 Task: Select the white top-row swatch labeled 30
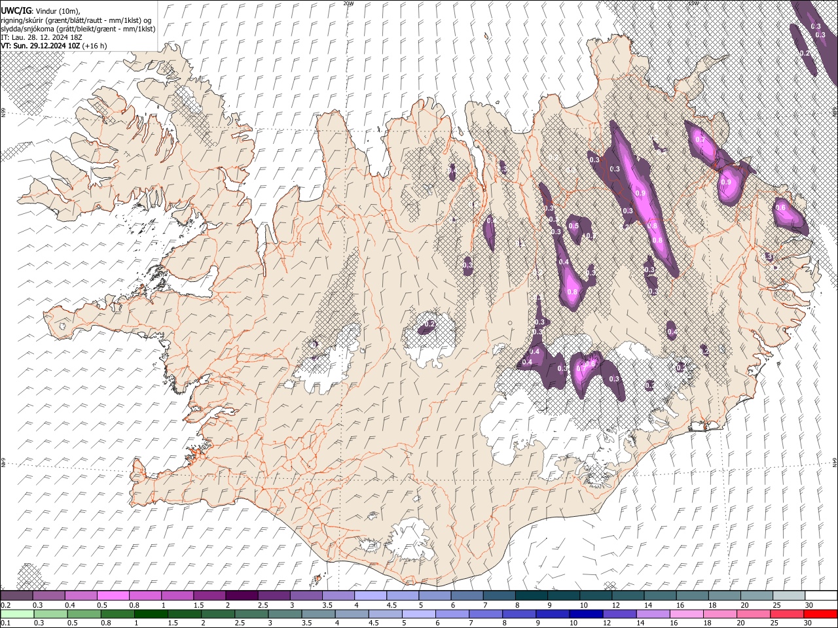[821, 595]
